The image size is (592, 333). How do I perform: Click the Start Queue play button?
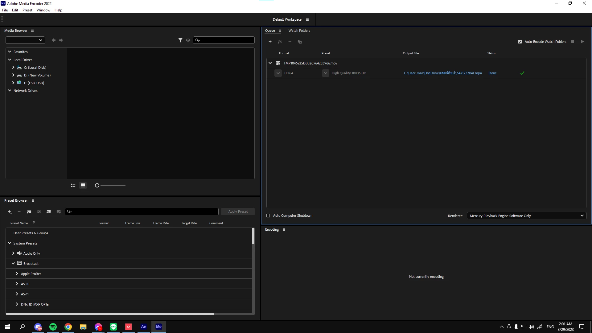tap(582, 42)
